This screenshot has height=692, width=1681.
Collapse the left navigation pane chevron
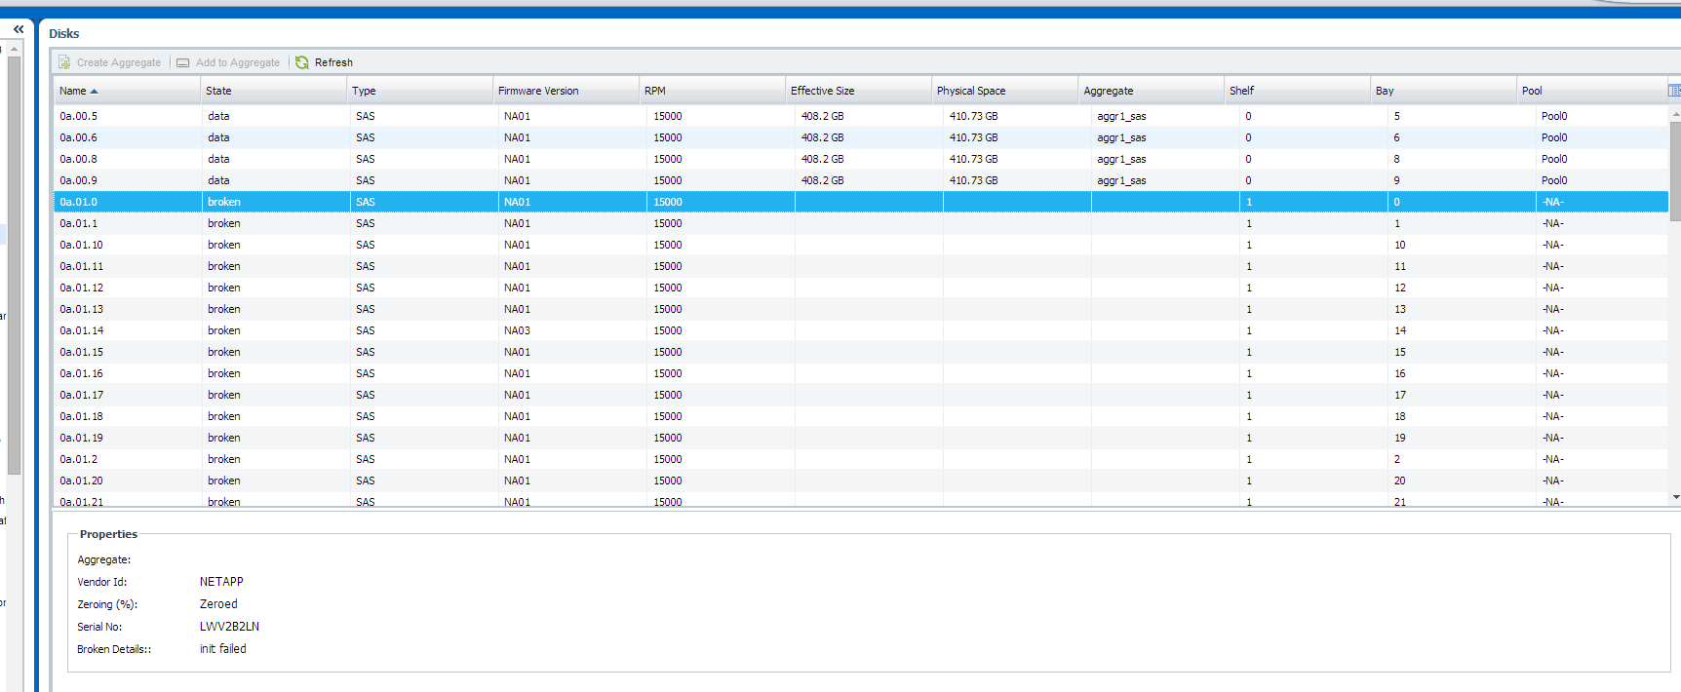tap(19, 29)
